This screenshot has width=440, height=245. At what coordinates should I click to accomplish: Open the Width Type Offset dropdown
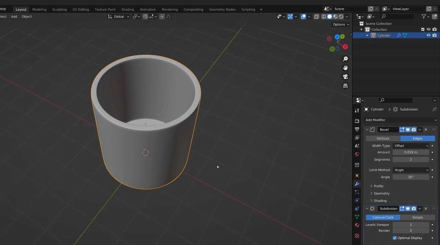click(411, 146)
